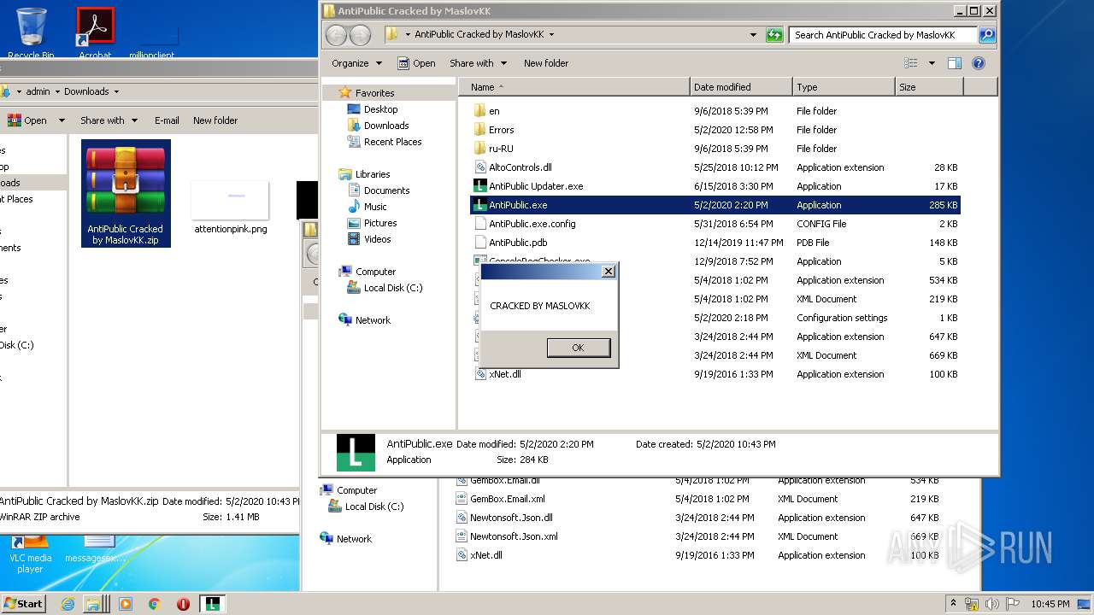Select AntiPublic Cracked by MaslovKK.zip in Downloads window
The image size is (1094, 615).
tap(126, 194)
